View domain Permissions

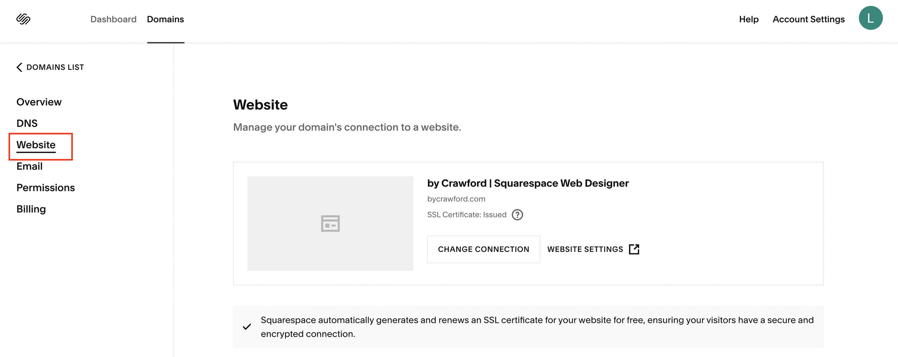(46, 187)
